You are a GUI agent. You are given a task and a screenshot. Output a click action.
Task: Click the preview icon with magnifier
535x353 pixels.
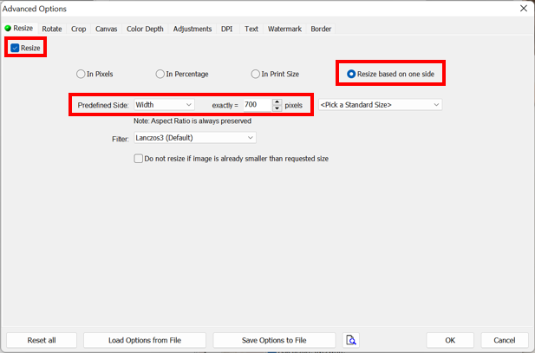pos(351,340)
